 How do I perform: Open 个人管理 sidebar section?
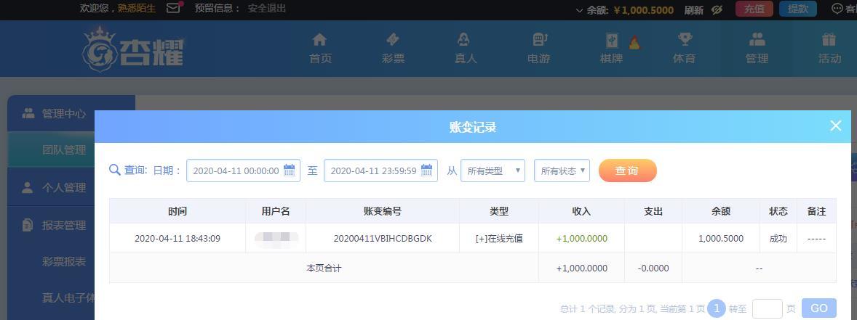(64, 188)
